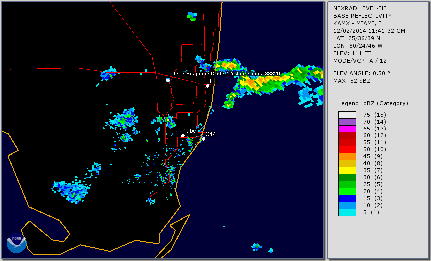Select the 50 dBZ red swatch
The width and height of the screenshot is (431, 261).
(x=347, y=149)
